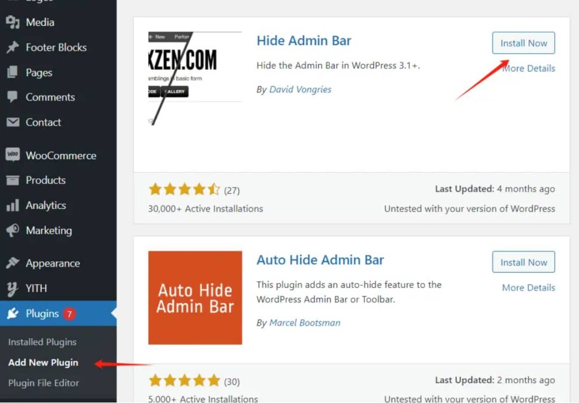Click the Products archive box icon

[12, 180]
